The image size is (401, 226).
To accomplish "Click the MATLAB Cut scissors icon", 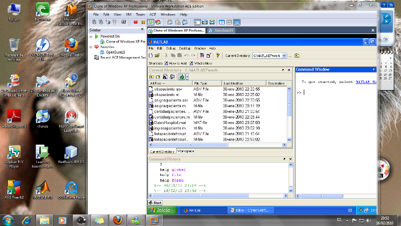I will point(166,55).
